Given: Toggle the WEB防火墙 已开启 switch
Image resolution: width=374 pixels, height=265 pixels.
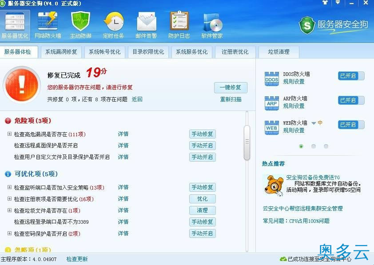Looking at the screenshot, I should 351,125.
